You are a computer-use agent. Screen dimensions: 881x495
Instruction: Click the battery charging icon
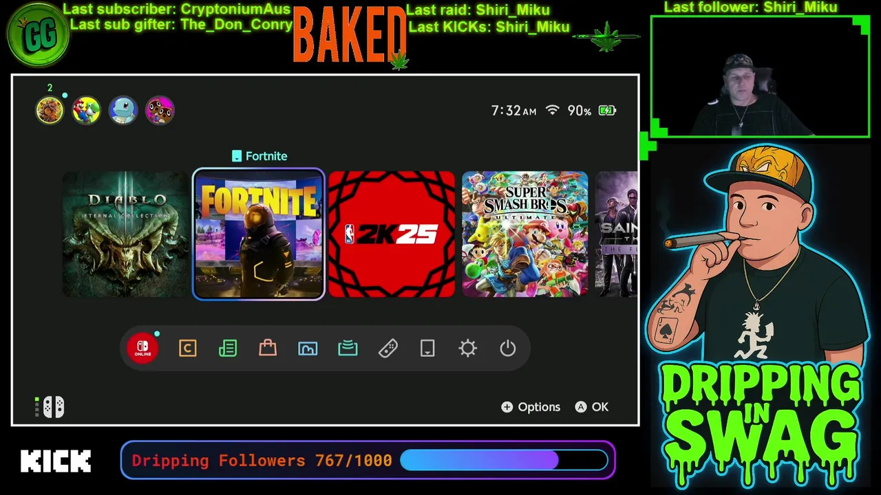click(x=607, y=110)
